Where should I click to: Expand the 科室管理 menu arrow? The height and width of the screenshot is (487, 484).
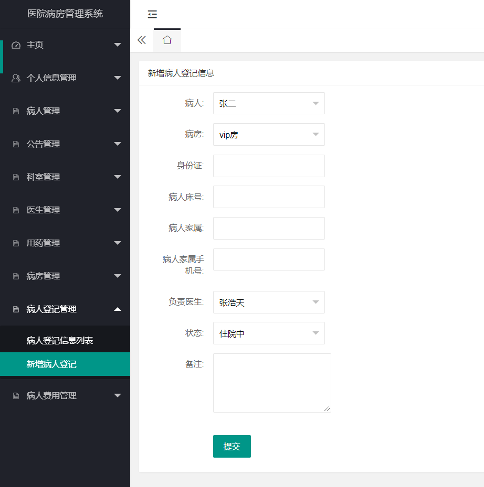click(x=118, y=177)
